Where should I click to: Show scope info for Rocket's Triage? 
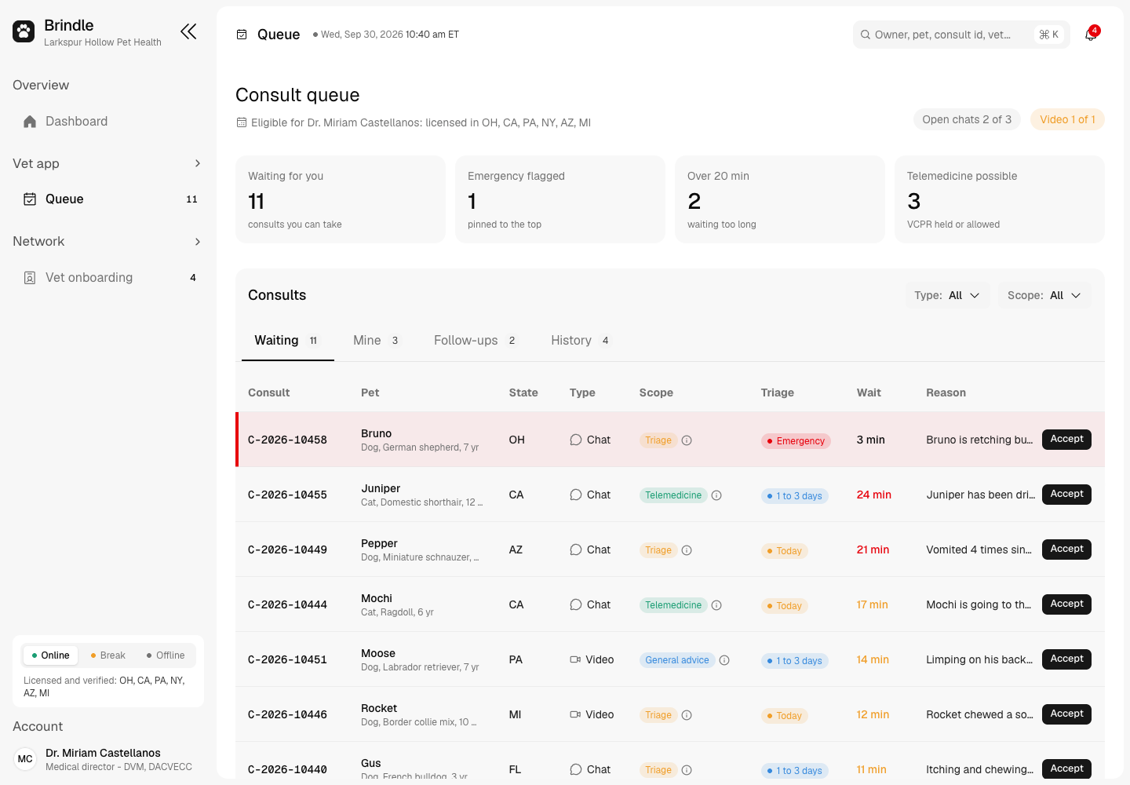click(x=687, y=715)
